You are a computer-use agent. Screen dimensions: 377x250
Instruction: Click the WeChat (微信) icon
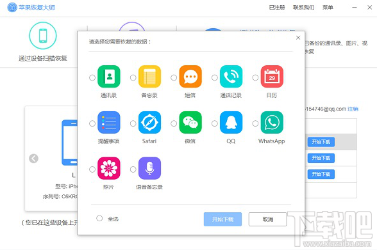(x=190, y=122)
